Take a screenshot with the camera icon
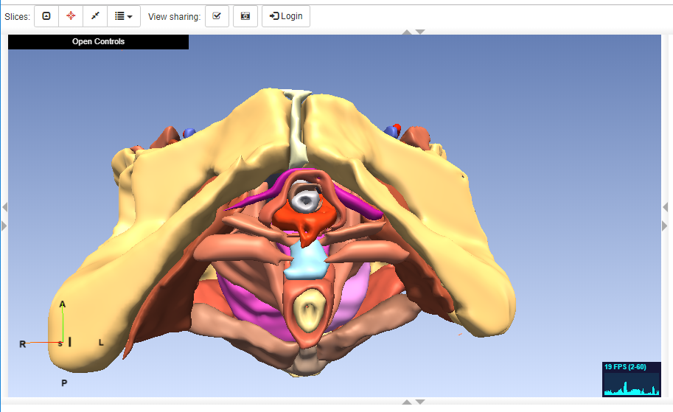Screen dimensions: 673x412 tap(245, 16)
